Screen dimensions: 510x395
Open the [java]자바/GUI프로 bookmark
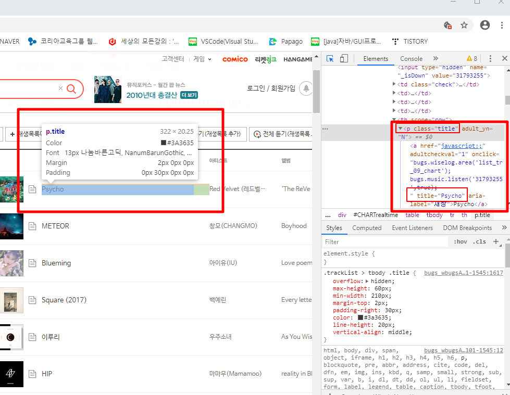[346, 42]
